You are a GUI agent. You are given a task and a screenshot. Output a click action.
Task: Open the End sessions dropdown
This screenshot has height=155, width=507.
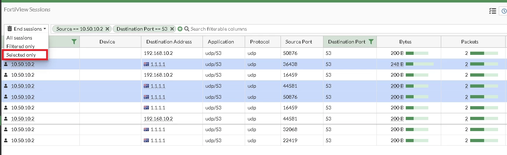point(27,29)
